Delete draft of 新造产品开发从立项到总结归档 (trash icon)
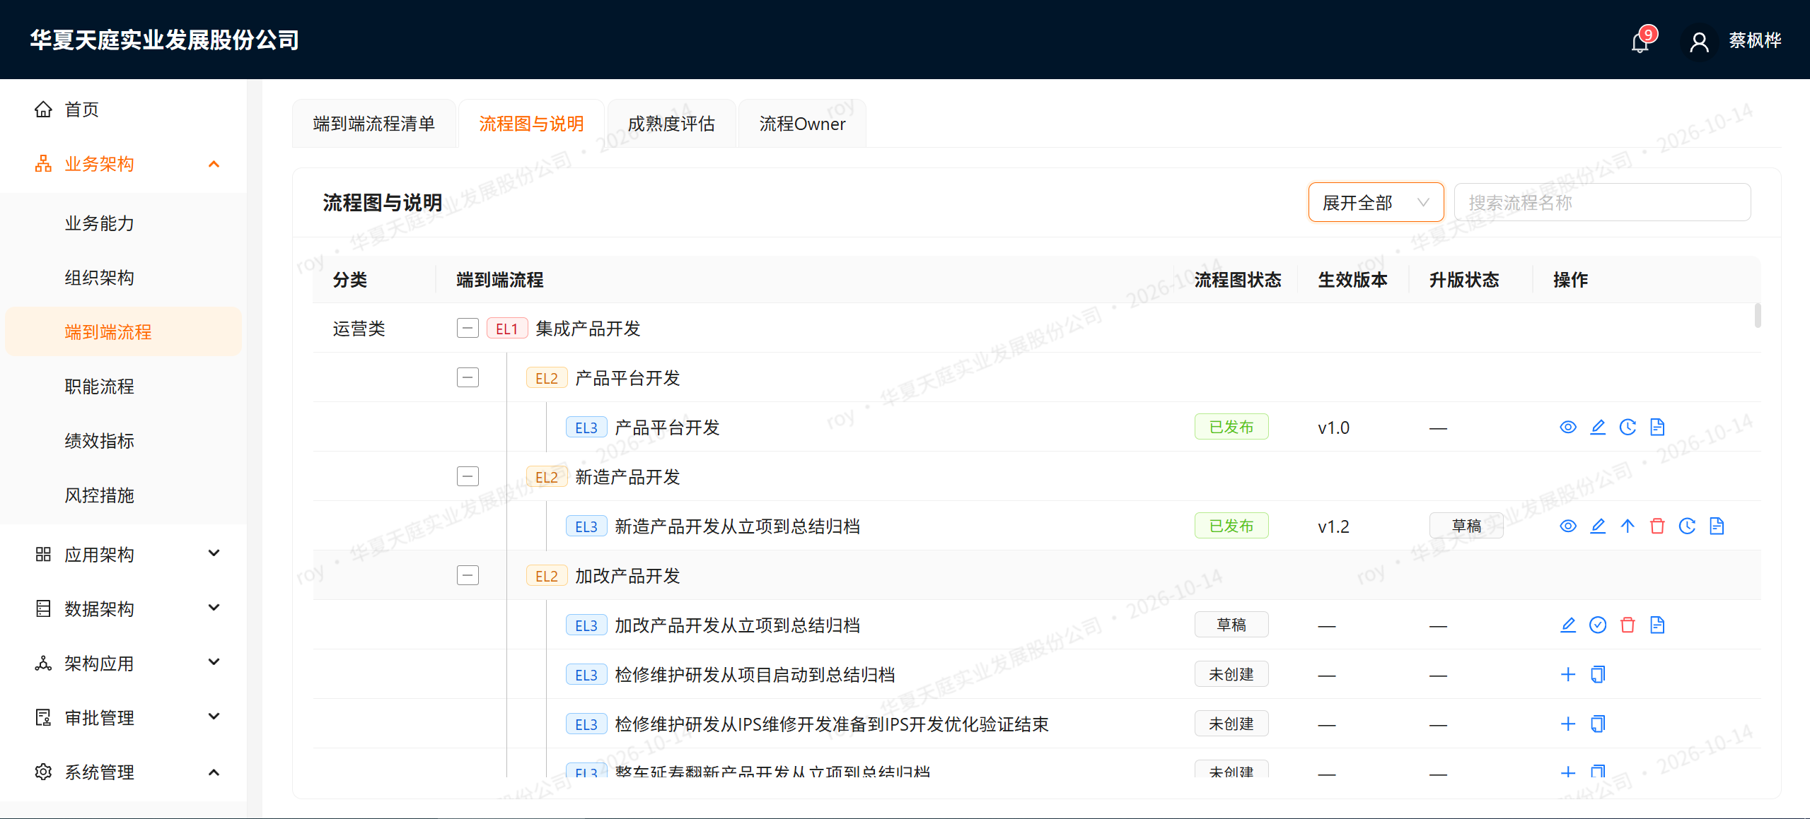The height and width of the screenshot is (819, 1810). pyautogui.click(x=1657, y=526)
